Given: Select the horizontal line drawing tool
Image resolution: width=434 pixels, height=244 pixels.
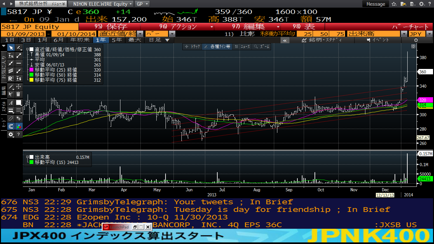Looking at the screenshot, I should [x=19, y=63].
